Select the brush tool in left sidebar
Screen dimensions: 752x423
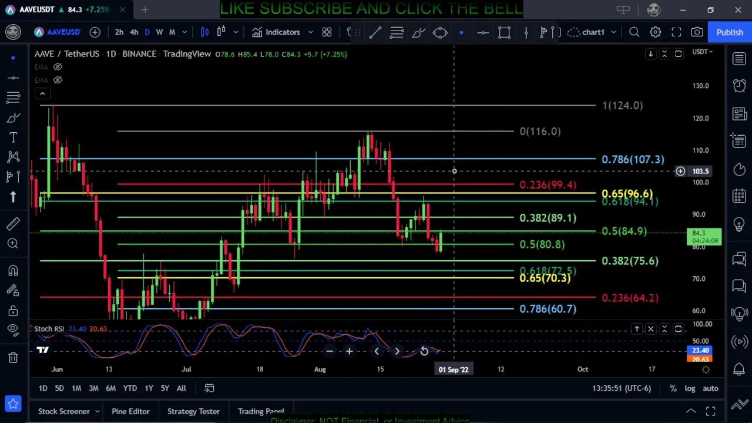coord(13,117)
